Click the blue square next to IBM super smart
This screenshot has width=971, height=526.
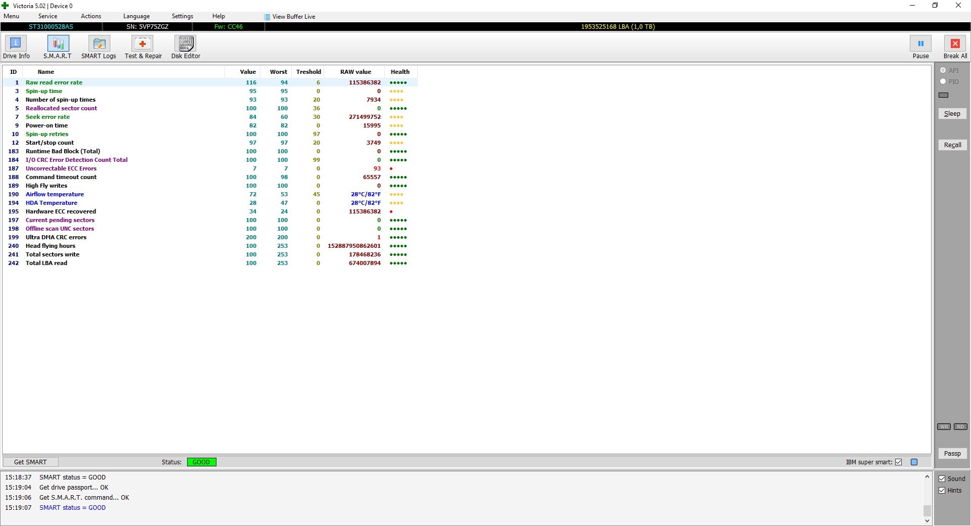[914, 462]
